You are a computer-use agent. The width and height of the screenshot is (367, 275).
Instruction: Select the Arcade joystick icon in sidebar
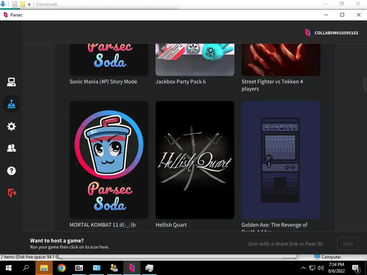[11, 104]
